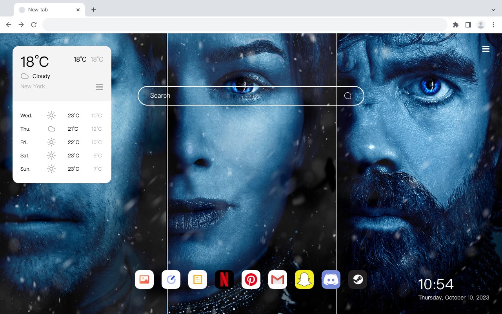Open the weather widget menu icon
The height and width of the screenshot is (314, 502).
pyautogui.click(x=99, y=87)
